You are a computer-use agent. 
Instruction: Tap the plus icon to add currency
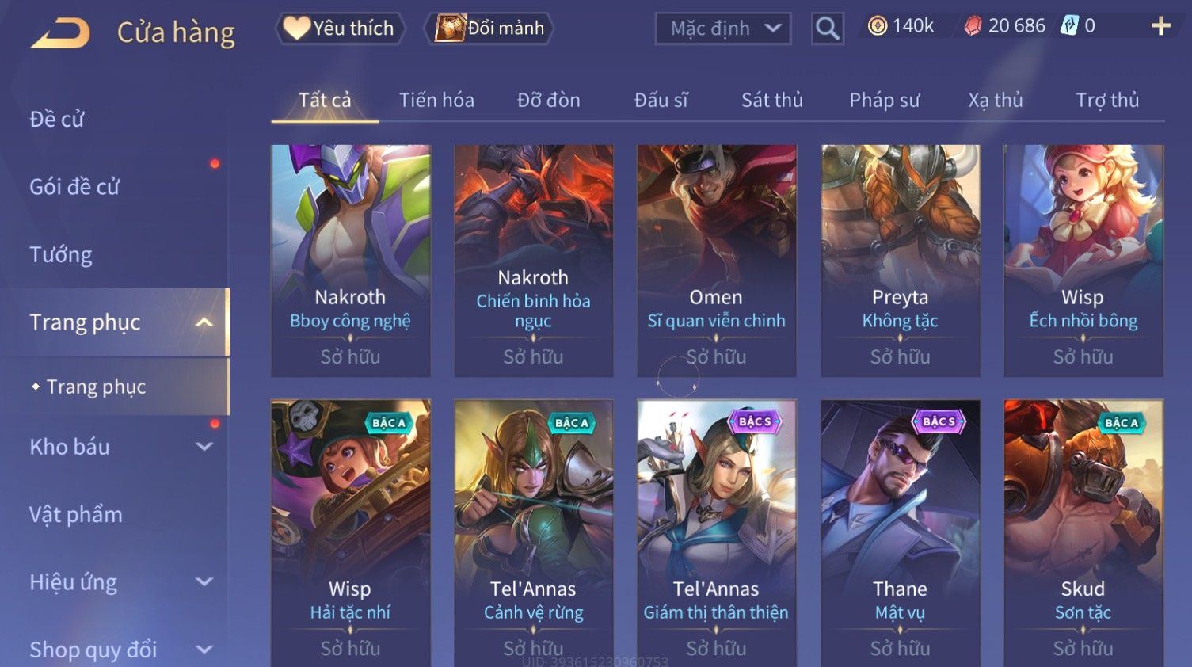[1160, 26]
